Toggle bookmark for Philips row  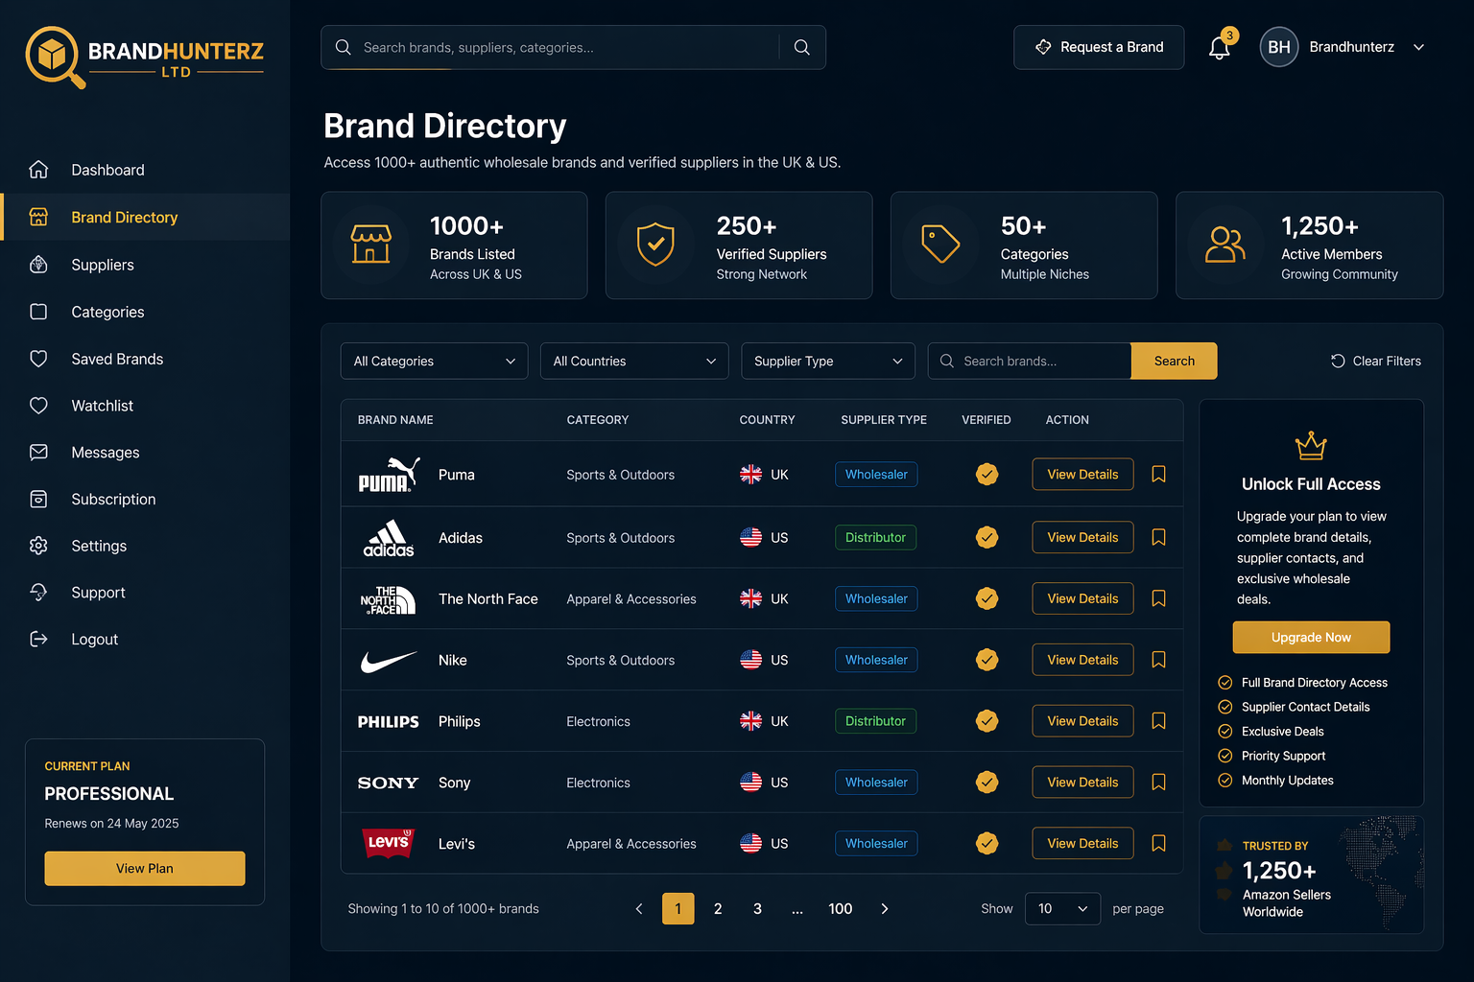1158,721
